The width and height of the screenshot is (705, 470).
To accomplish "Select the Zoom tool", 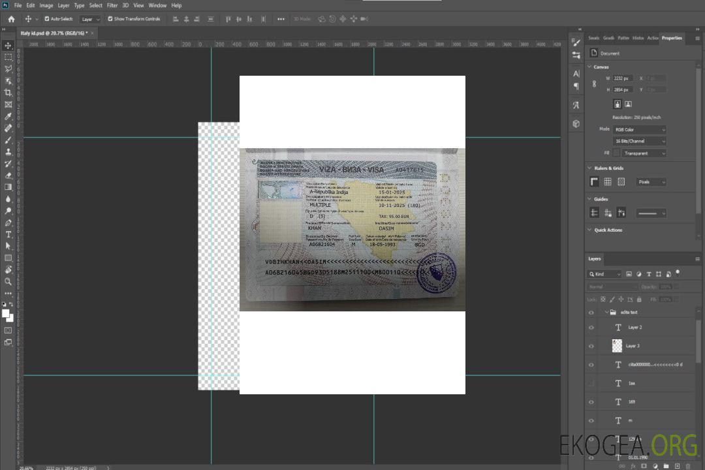I will [x=8, y=281].
